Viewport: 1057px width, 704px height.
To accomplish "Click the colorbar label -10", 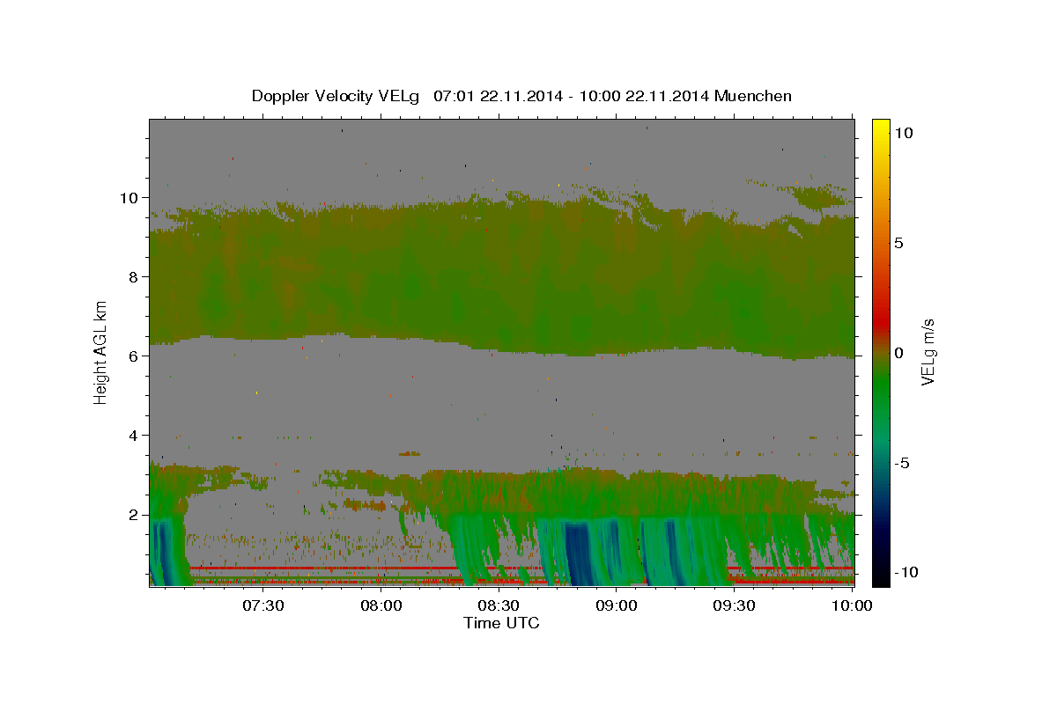I will (908, 572).
